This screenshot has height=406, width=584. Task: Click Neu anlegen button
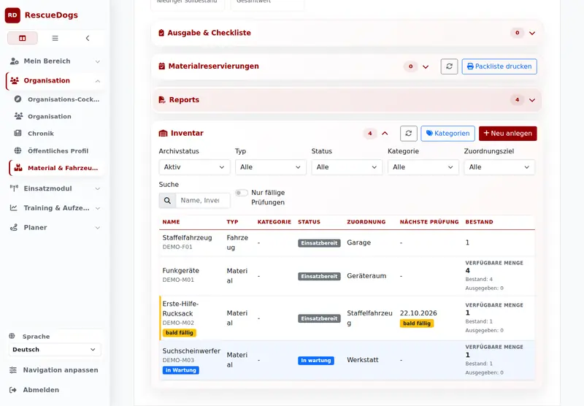point(507,134)
